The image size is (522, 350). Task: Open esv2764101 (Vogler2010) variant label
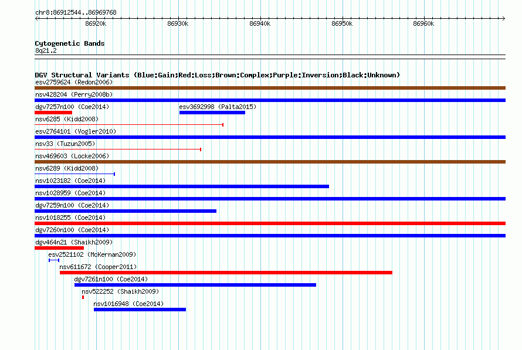click(76, 131)
